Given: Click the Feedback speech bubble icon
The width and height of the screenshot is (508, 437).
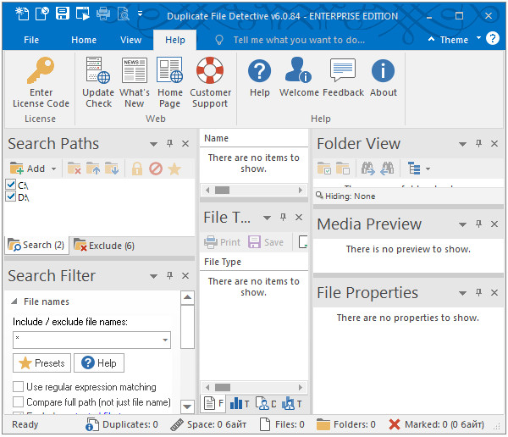Looking at the screenshot, I should pos(343,71).
